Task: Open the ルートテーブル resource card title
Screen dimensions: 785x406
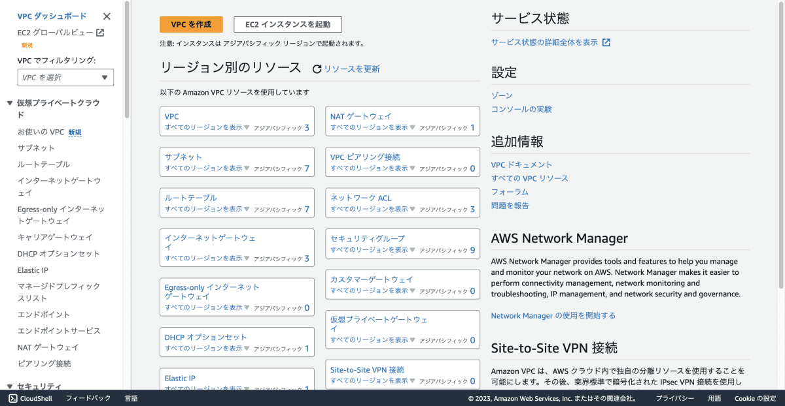Action: pyautogui.click(x=191, y=198)
